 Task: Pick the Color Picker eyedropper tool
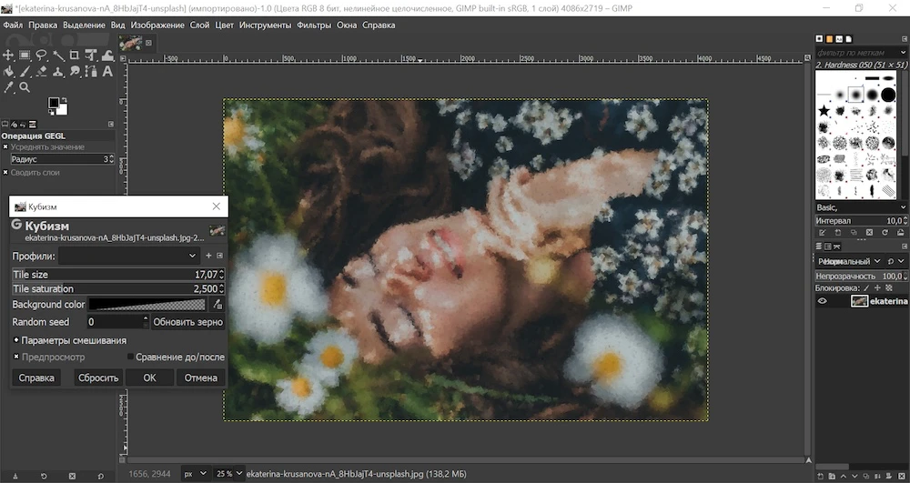8,88
